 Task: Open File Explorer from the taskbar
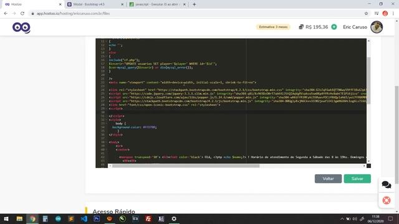pos(19,218)
